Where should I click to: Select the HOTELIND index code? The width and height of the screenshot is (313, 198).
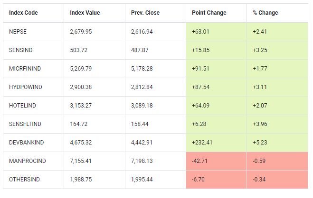(22, 106)
